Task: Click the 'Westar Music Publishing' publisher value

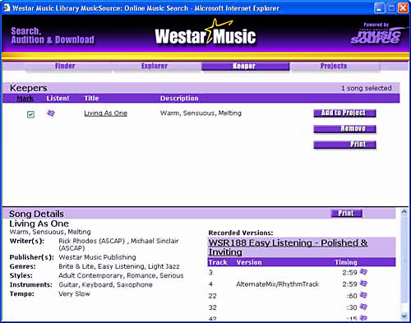Action: coord(97,257)
